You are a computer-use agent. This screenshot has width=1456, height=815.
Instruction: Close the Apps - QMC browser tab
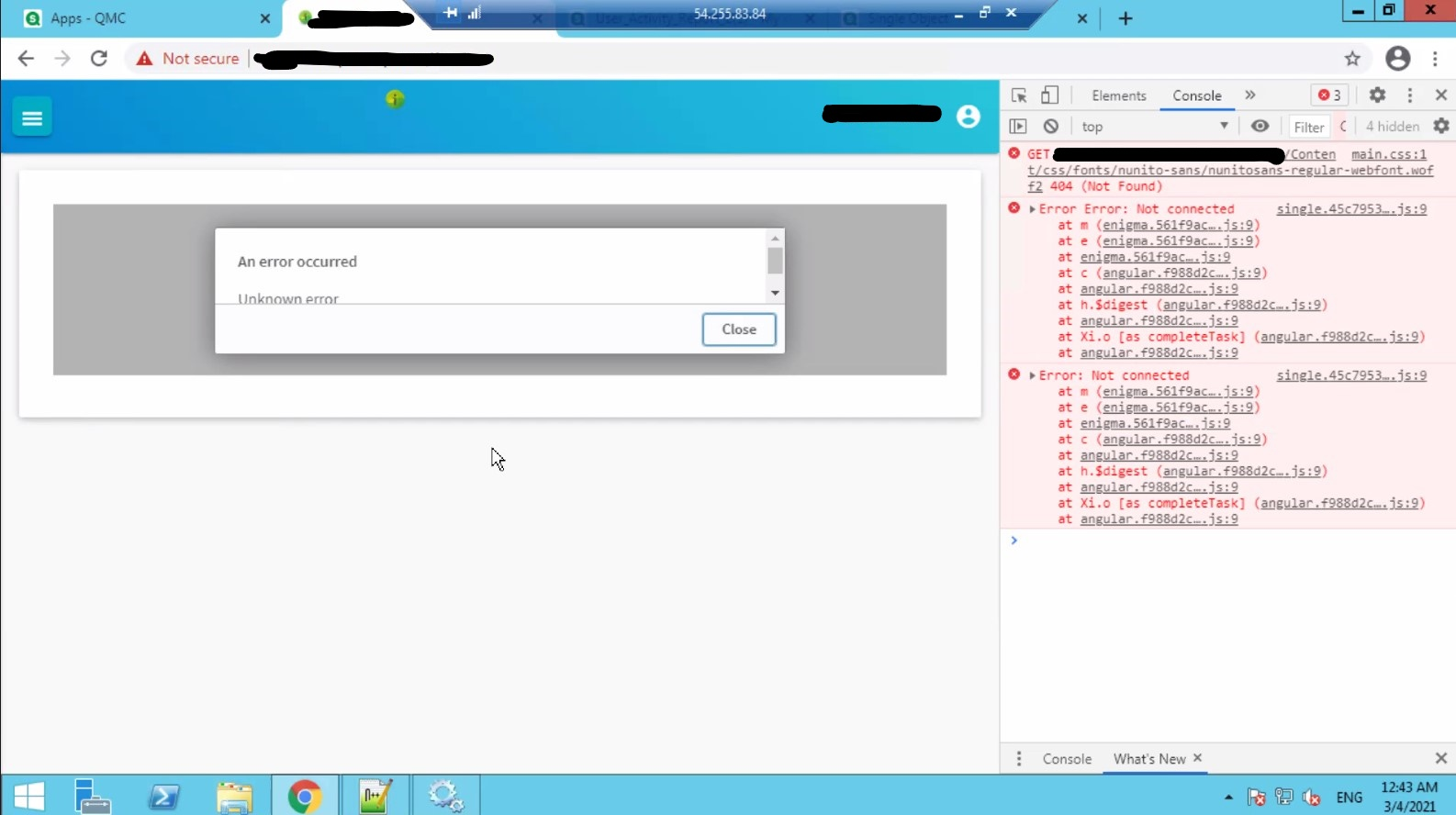click(265, 18)
